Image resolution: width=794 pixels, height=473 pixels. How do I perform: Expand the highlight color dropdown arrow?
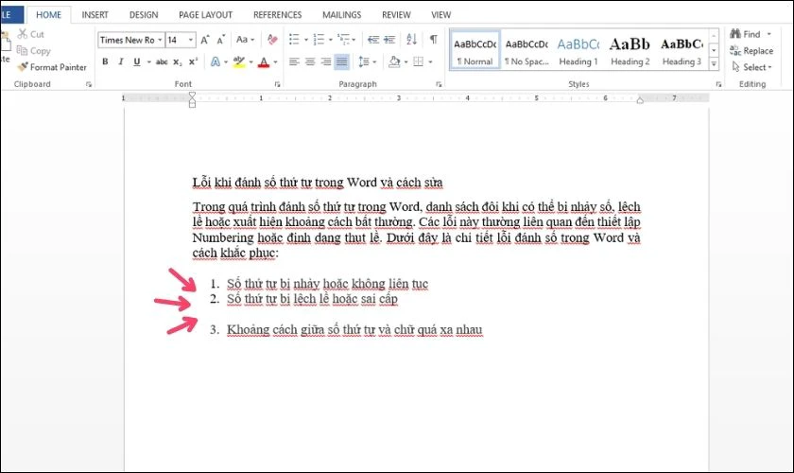pyautogui.click(x=251, y=61)
